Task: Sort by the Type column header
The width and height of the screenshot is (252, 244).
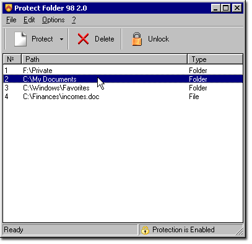Action: coord(215,59)
